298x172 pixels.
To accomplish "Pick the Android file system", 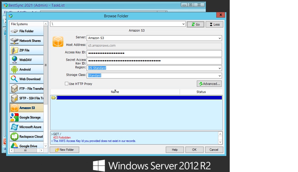I will [27, 69].
